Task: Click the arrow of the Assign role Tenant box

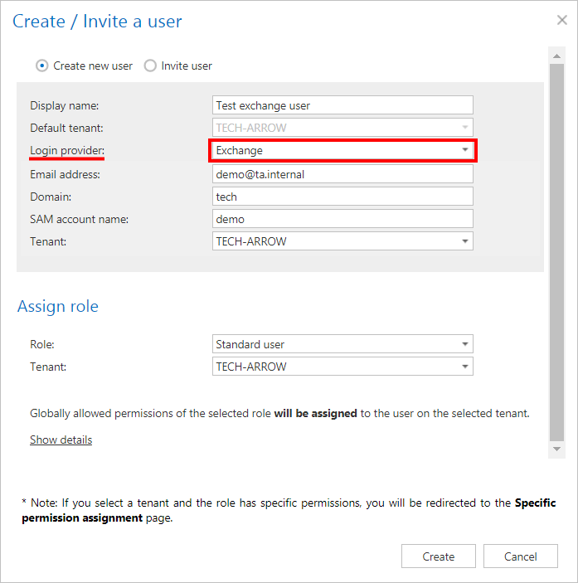Action: tap(464, 367)
